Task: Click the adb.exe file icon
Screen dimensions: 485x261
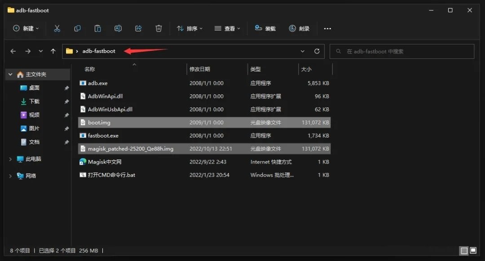Action: 83,83
